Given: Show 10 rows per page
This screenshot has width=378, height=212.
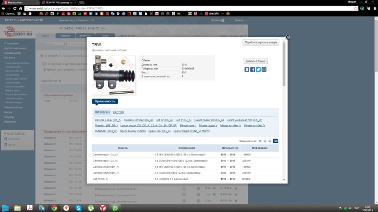Looking at the screenshot, I should (260, 141).
